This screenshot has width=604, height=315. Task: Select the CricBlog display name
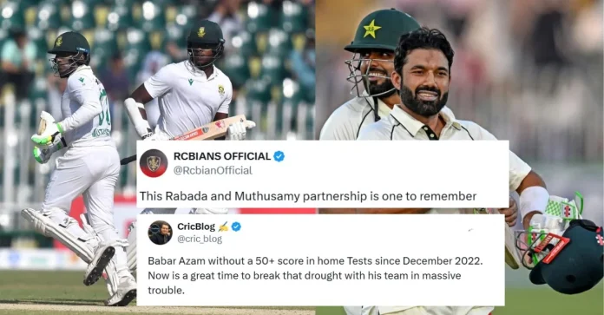click(x=196, y=226)
